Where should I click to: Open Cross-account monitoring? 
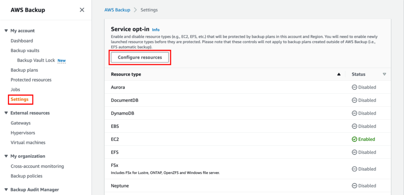[x=37, y=166]
